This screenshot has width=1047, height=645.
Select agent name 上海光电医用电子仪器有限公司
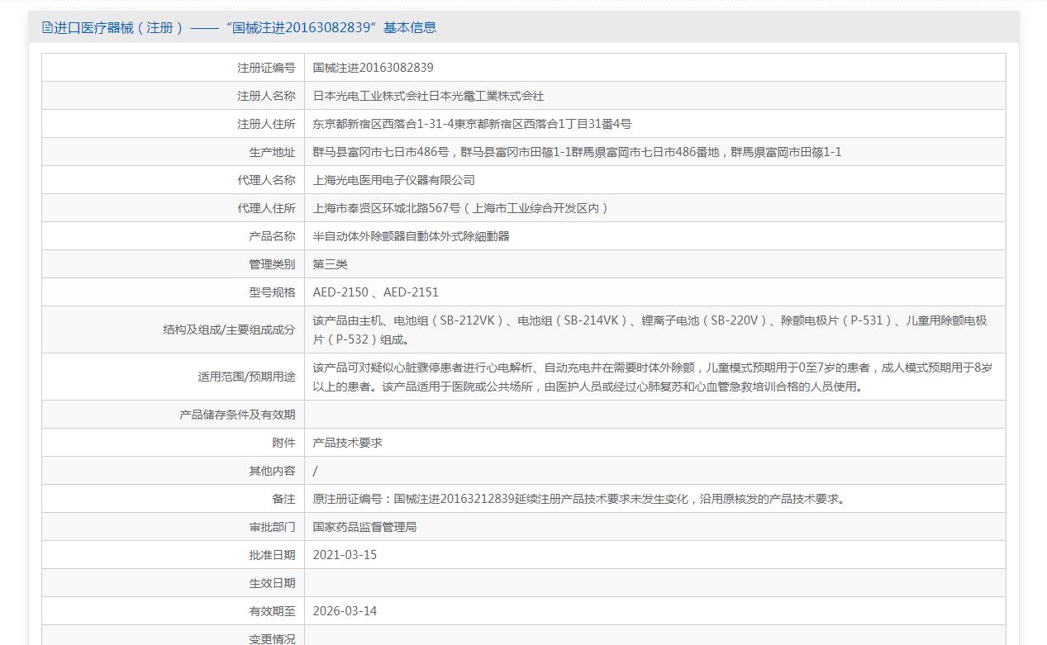(x=394, y=180)
